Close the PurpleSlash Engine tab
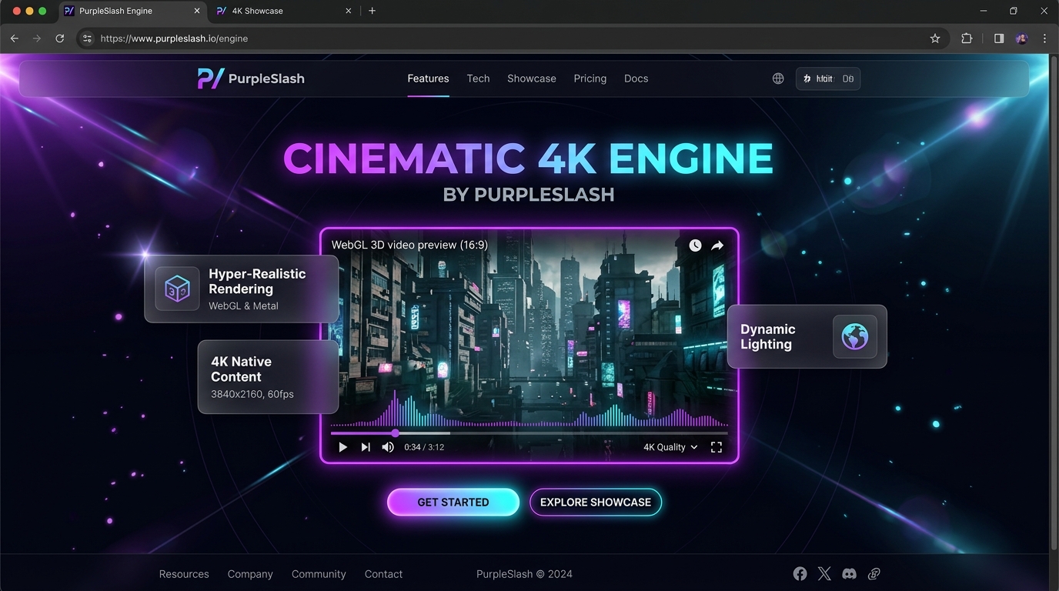The height and width of the screenshot is (591, 1059). [x=197, y=11]
